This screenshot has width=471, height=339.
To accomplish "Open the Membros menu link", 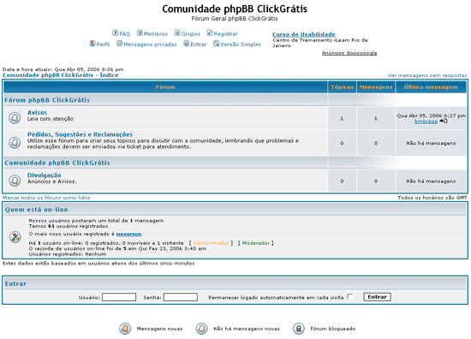I will coord(156,34).
